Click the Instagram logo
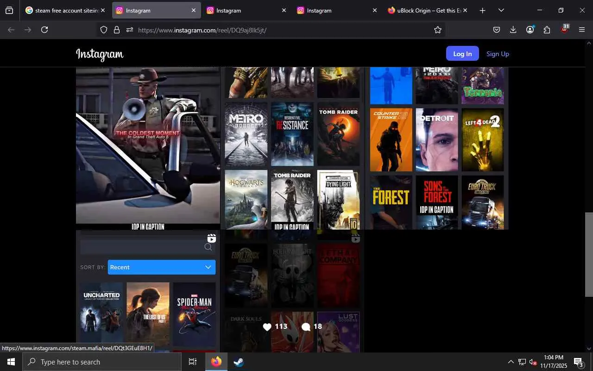 click(100, 54)
